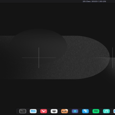
Task: Click empty desktop area above the dock
Action: pyautogui.click(x=57, y=94)
